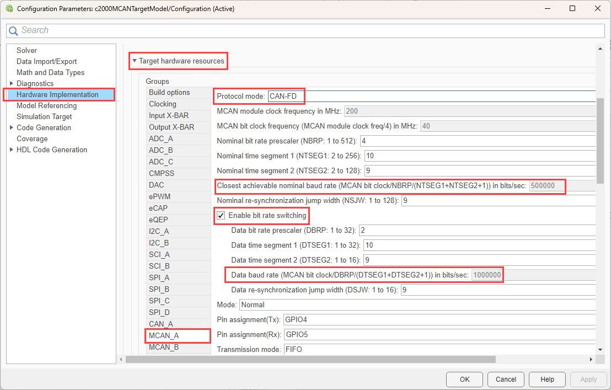Uncheck Enable bit rate switching checkbox
The width and height of the screenshot is (611, 390).
(221, 215)
